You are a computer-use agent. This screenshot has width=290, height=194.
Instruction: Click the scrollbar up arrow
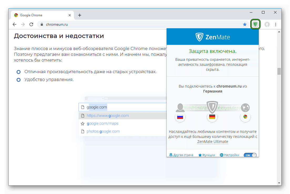click(x=279, y=32)
